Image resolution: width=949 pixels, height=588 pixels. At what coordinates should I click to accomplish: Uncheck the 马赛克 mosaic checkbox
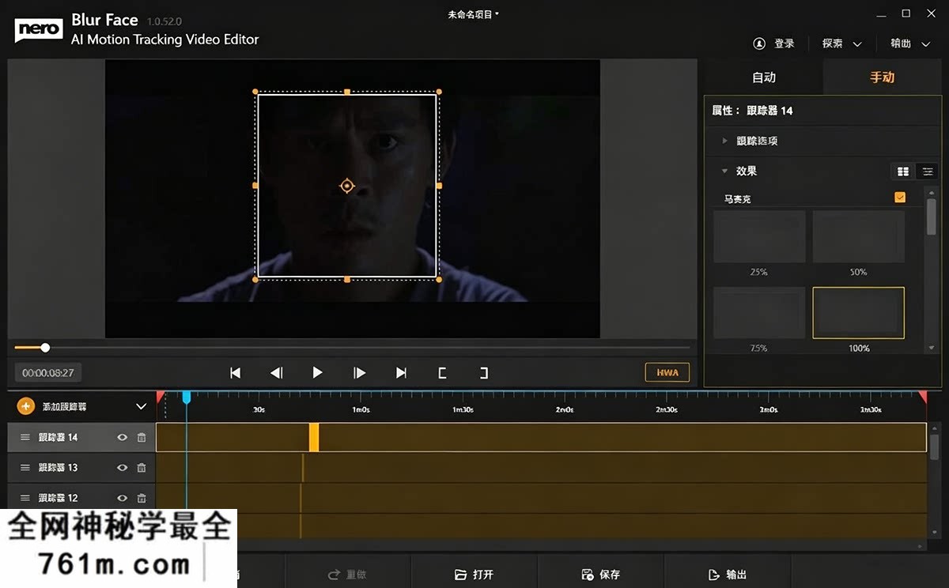900,198
